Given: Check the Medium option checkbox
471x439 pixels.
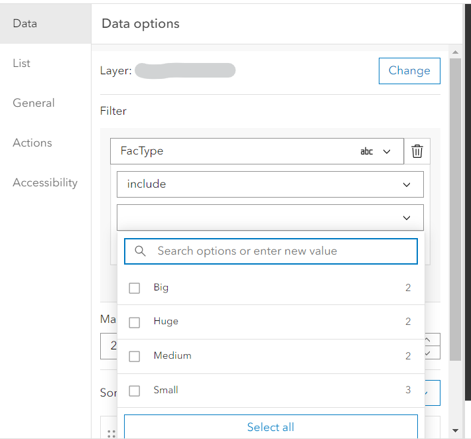Looking at the screenshot, I should pyautogui.click(x=135, y=356).
